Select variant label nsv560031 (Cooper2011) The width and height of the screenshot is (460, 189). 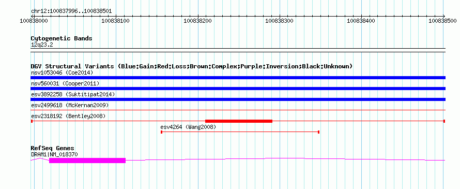tap(65, 83)
